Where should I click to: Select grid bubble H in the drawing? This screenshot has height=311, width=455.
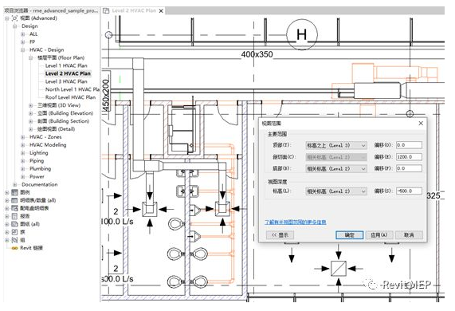tap(302, 35)
